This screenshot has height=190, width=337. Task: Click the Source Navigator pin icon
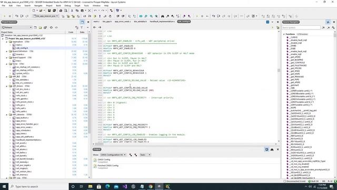click(x=328, y=22)
